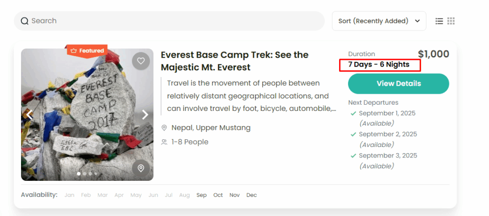Switch to list view layout
Viewport: 489px width, 216px height.
pyautogui.click(x=439, y=21)
